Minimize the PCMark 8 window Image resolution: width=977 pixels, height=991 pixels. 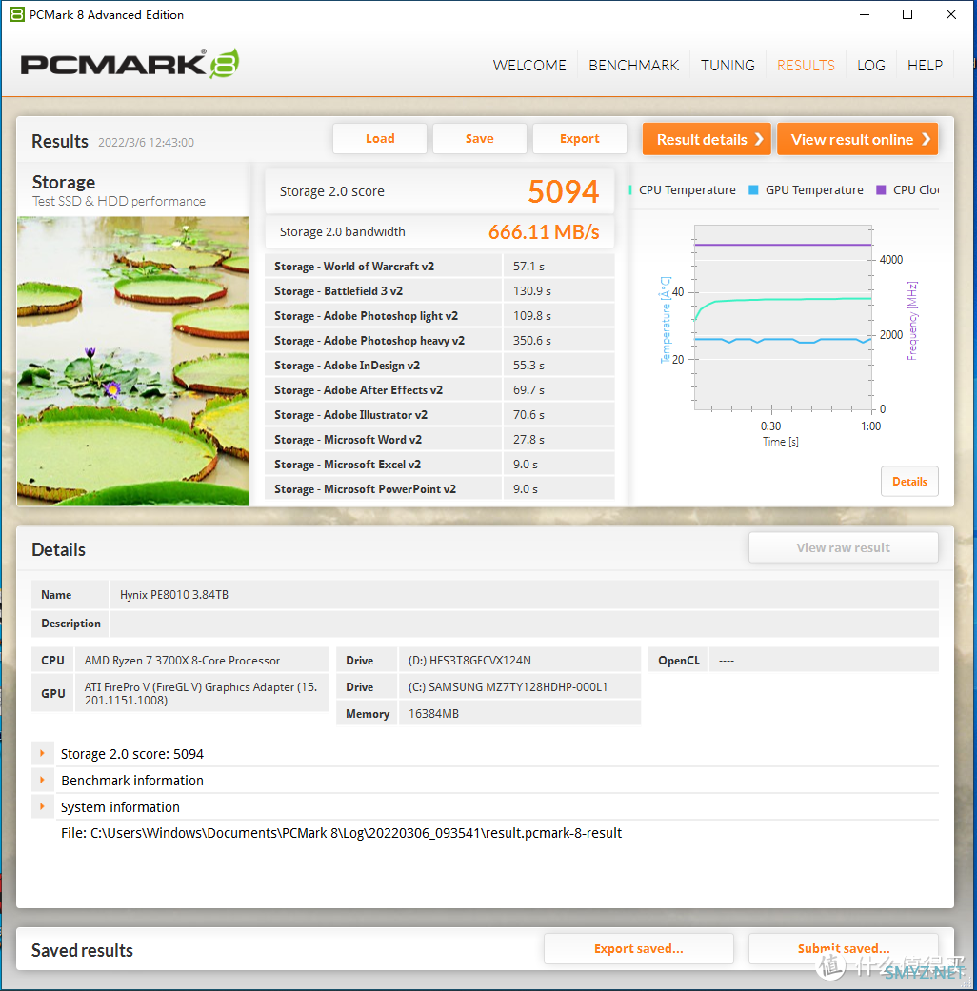click(865, 14)
